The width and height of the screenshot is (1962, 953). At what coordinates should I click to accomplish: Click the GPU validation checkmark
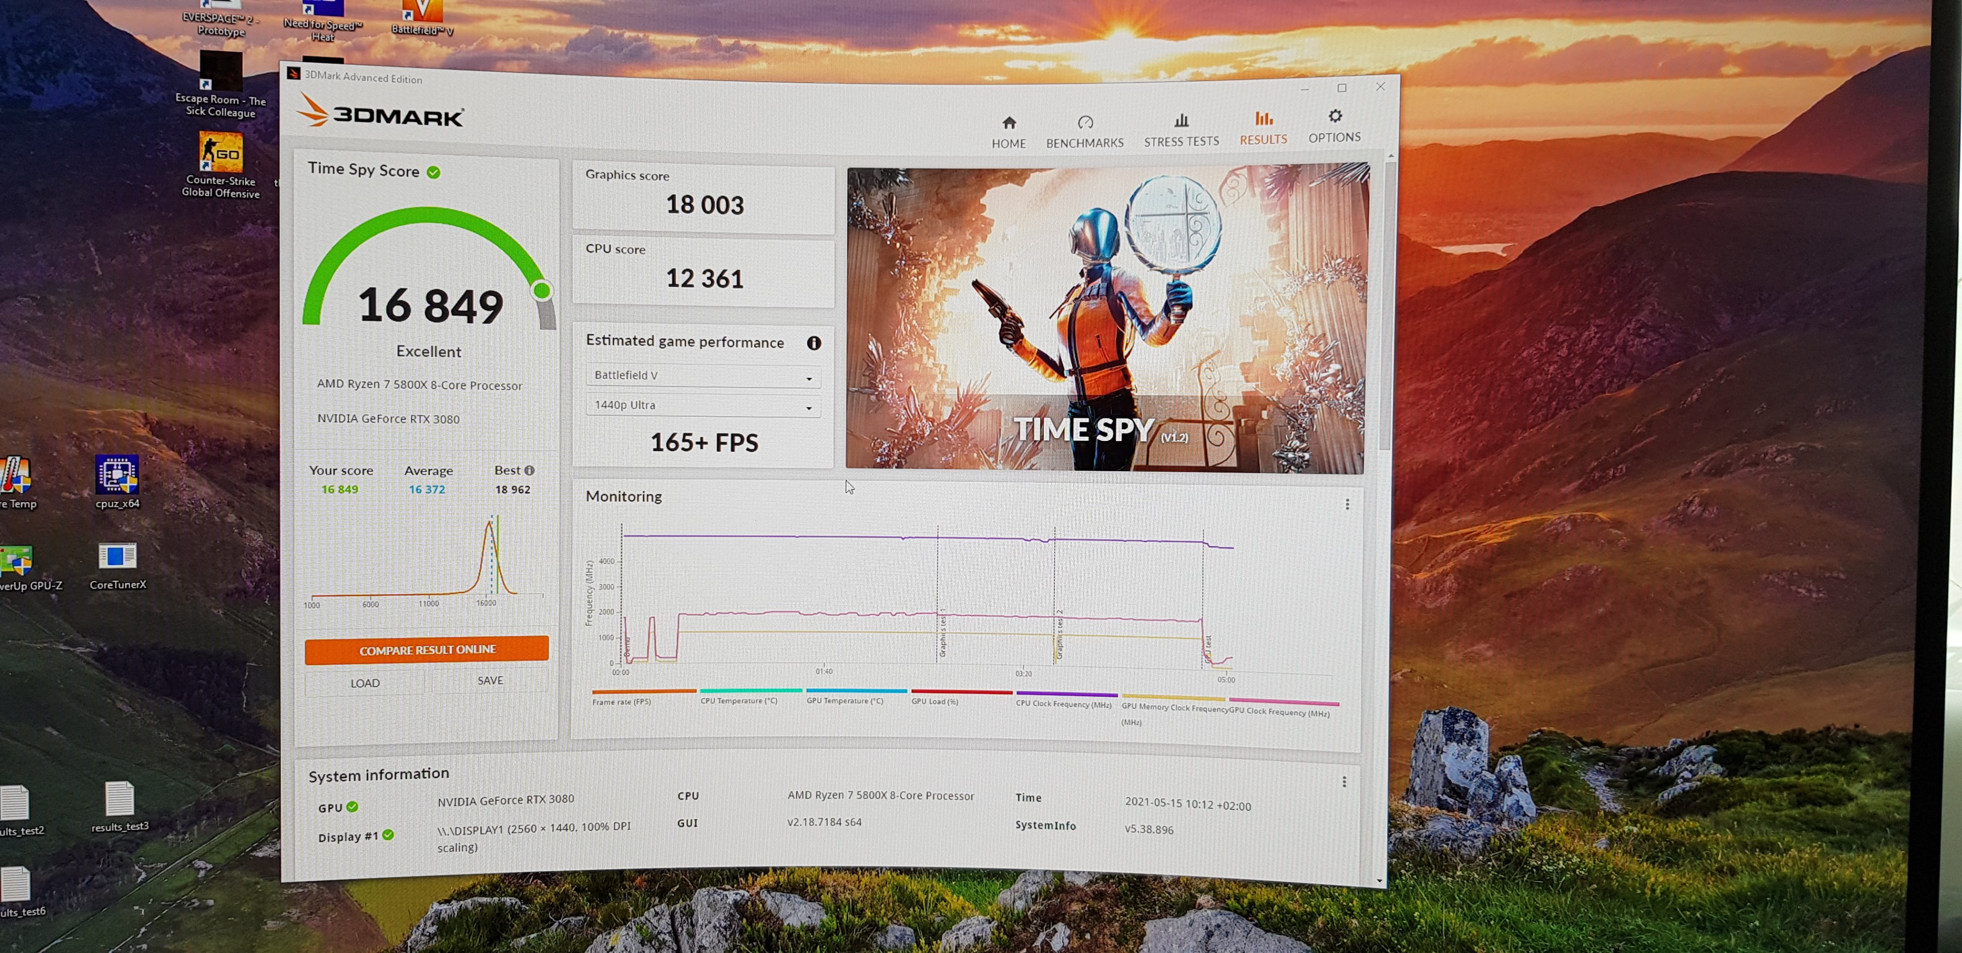pyautogui.click(x=353, y=807)
